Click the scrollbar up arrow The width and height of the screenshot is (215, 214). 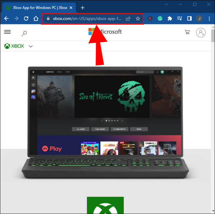click(213, 27)
